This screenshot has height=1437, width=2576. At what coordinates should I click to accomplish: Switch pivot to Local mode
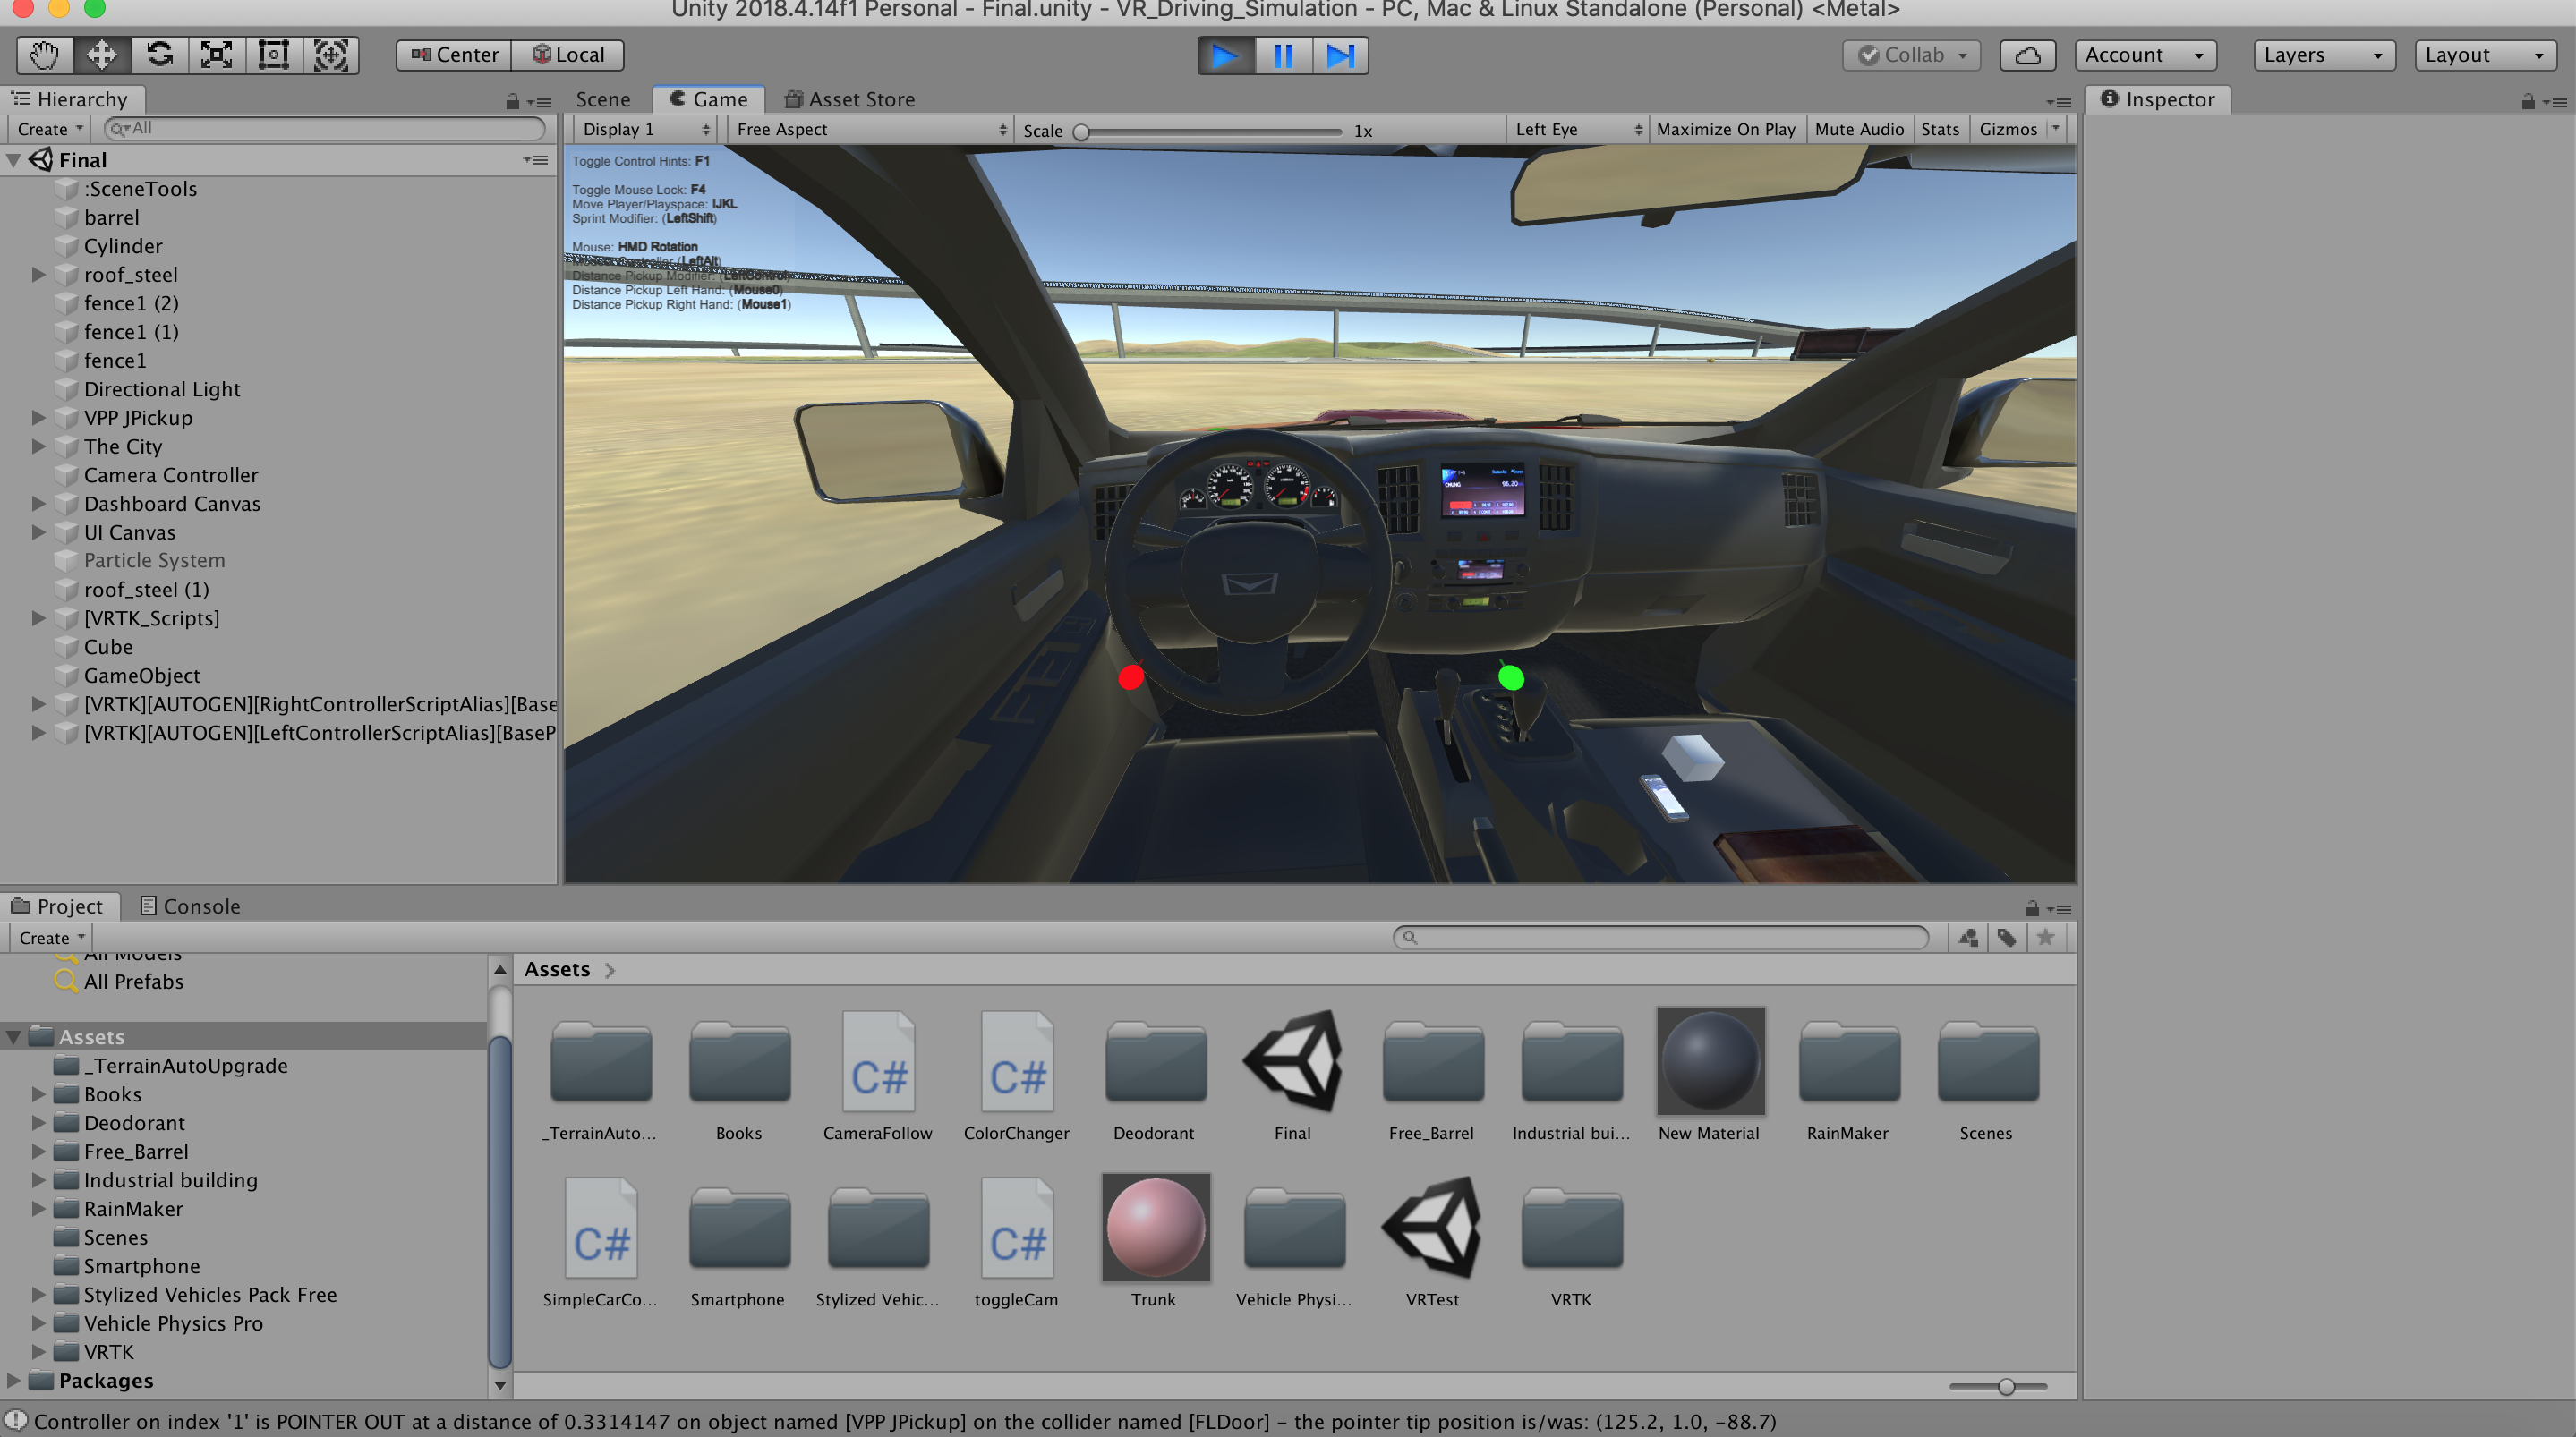[x=567, y=55]
